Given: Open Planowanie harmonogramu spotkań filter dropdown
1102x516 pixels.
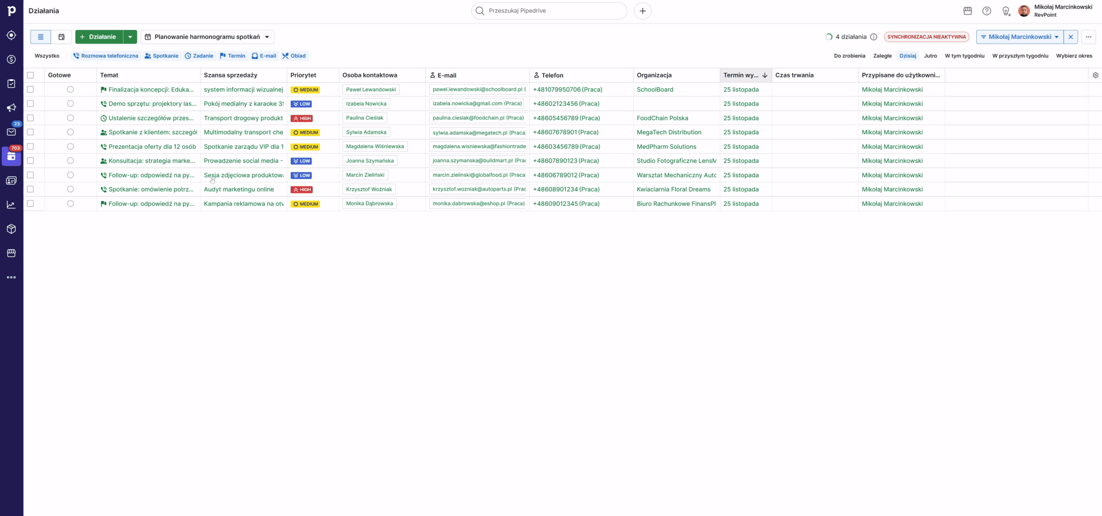Looking at the screenshot, I should coord(207,37).
